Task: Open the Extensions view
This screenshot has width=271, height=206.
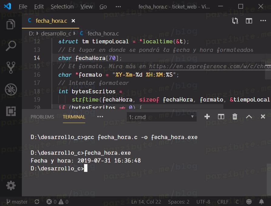Action: tap(11, 111)
